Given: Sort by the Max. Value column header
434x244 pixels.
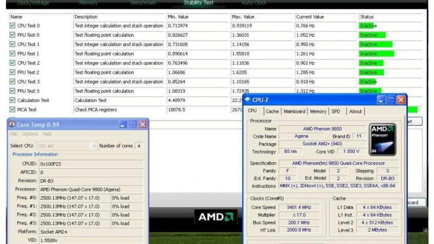Looking at the screenshot, I should pos(262,16).
